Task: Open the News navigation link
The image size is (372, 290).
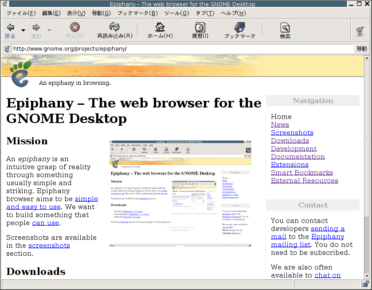Action: pos(280,124)
